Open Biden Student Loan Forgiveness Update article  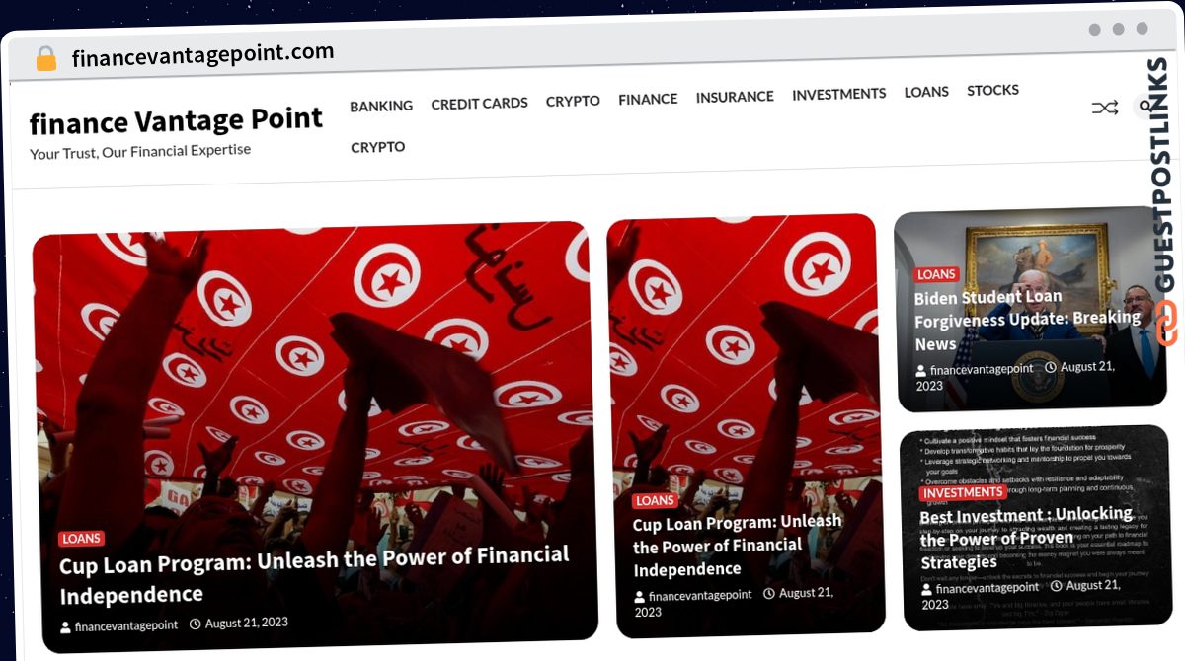point(1027,320)
